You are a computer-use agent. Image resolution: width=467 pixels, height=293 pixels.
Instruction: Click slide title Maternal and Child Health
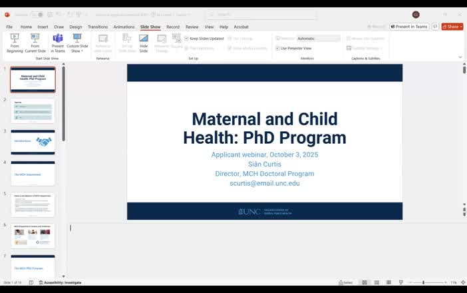[x=265, y=128]
